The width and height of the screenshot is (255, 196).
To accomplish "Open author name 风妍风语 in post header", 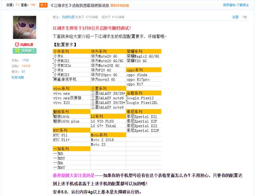I will coord(68,17).
